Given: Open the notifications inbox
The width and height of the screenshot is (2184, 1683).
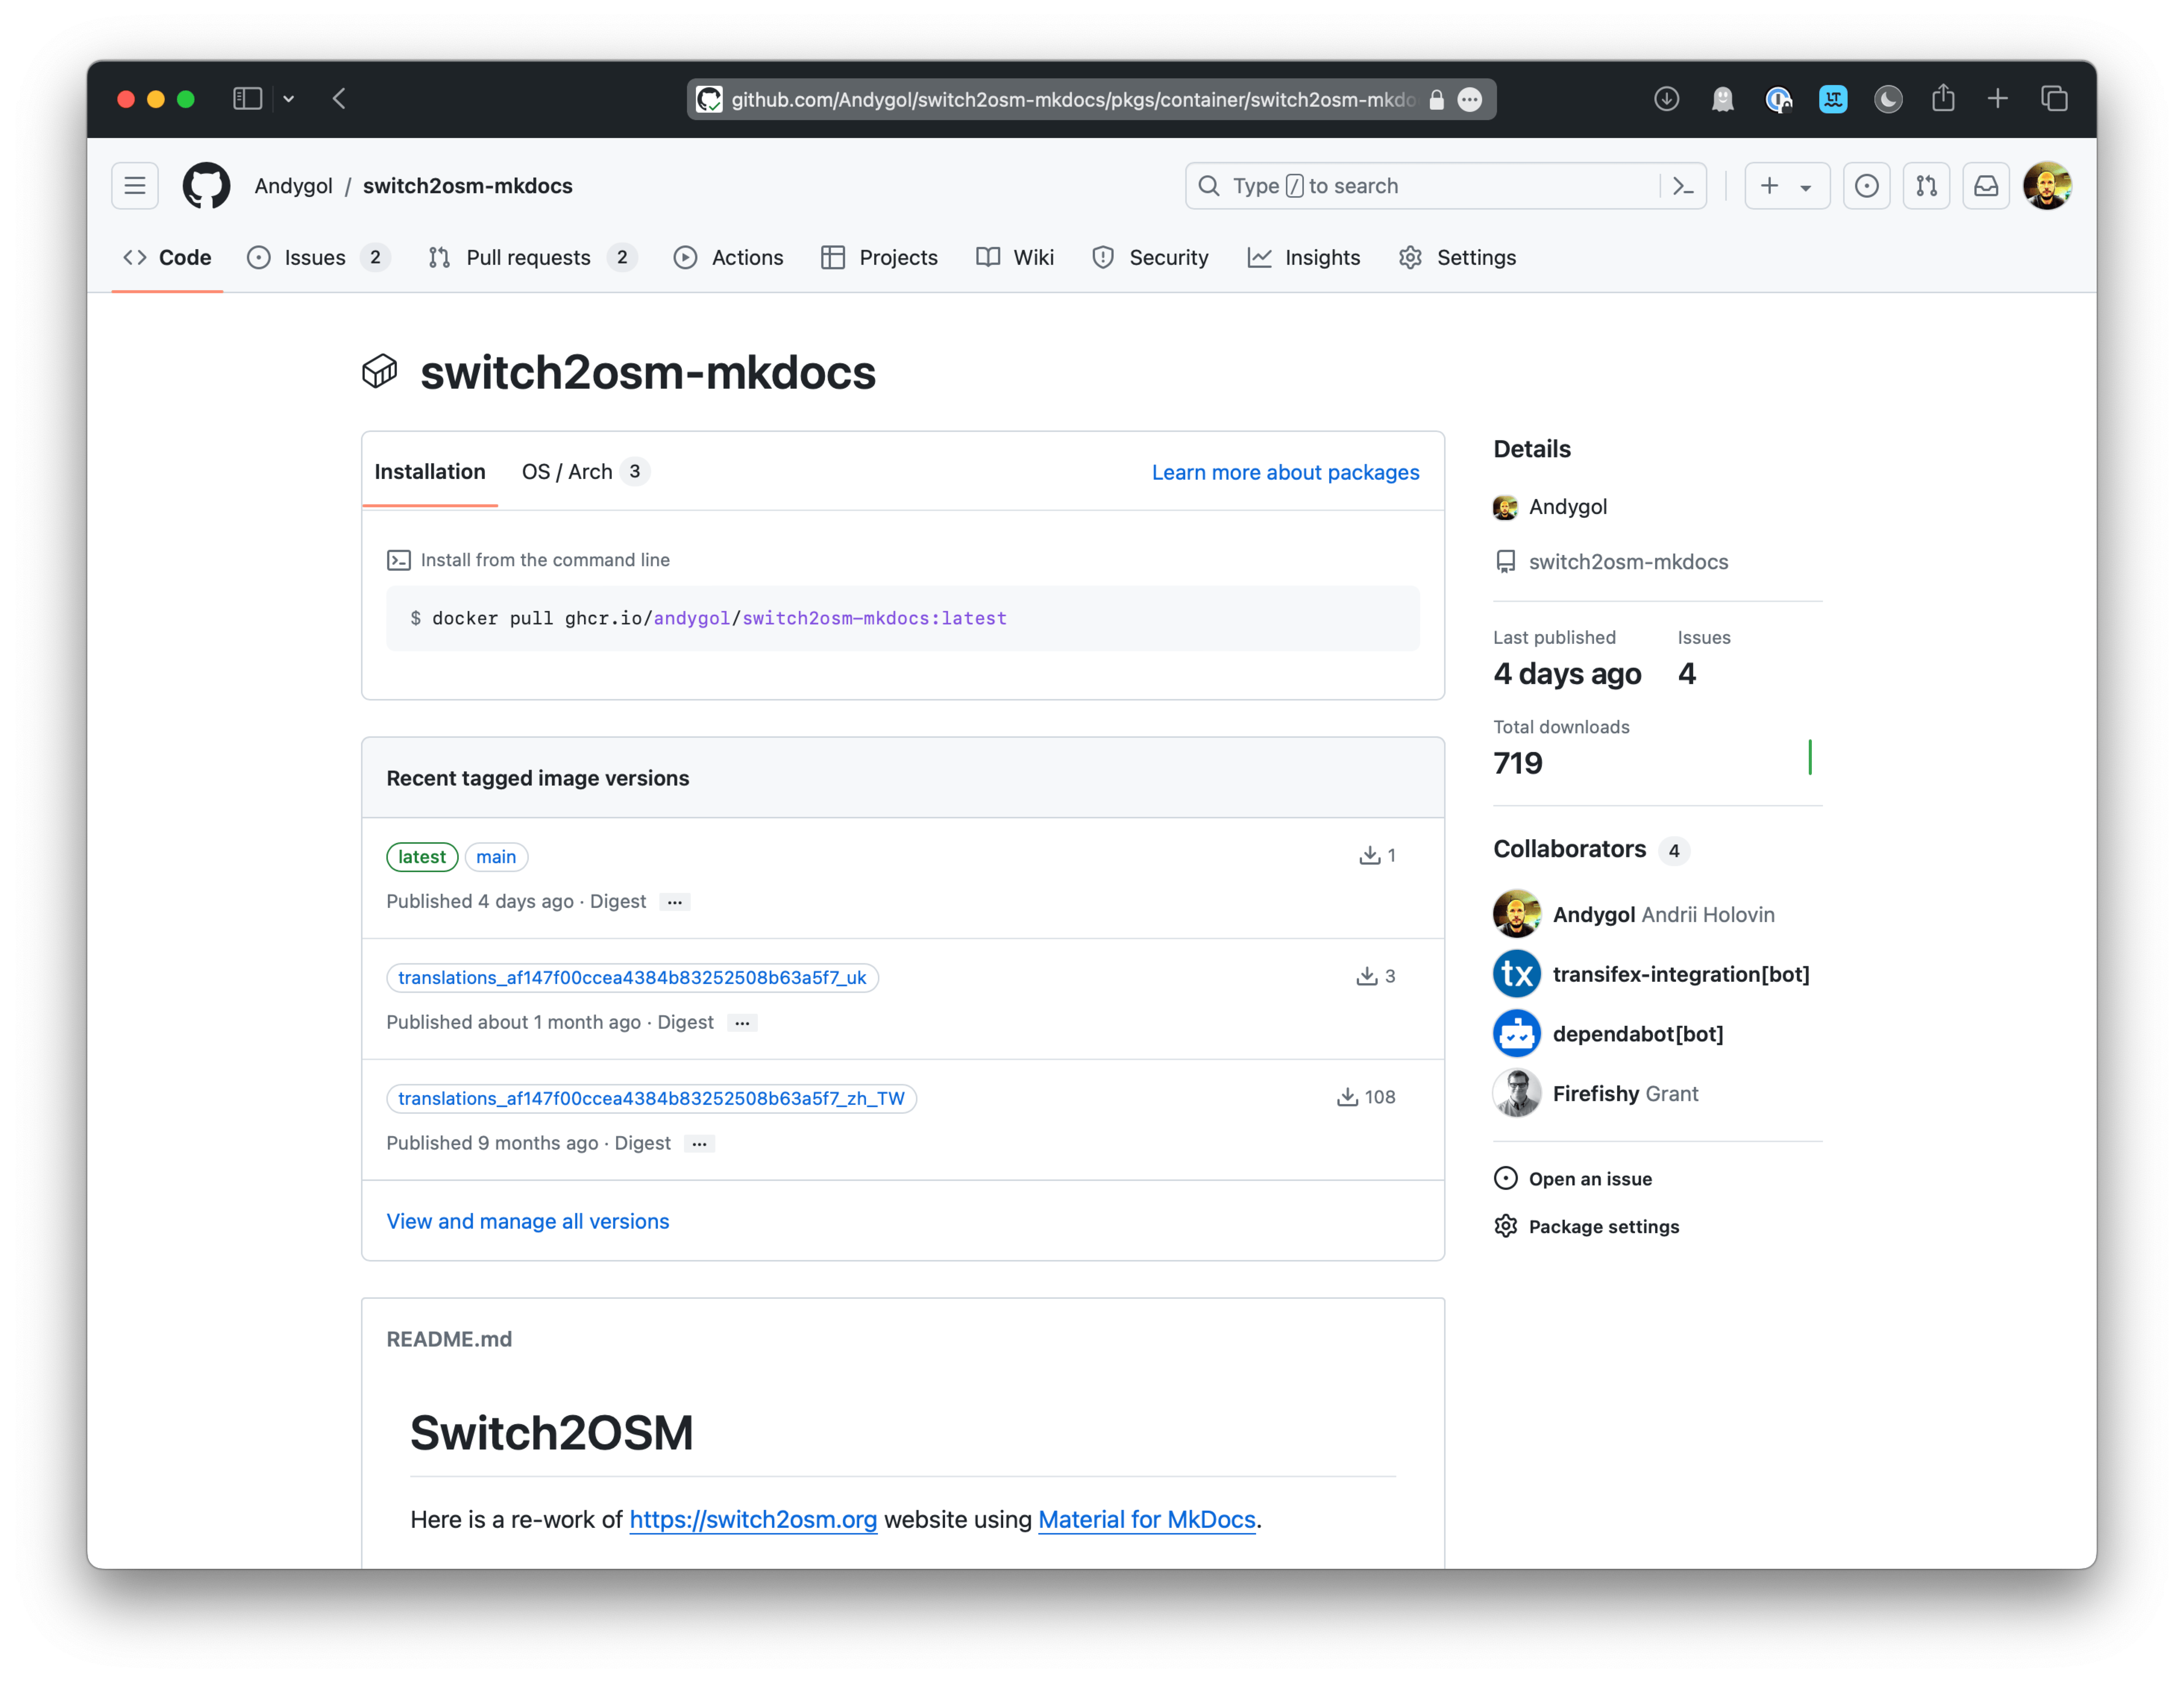Looking at the screenshot, I should coord(1986,186).
